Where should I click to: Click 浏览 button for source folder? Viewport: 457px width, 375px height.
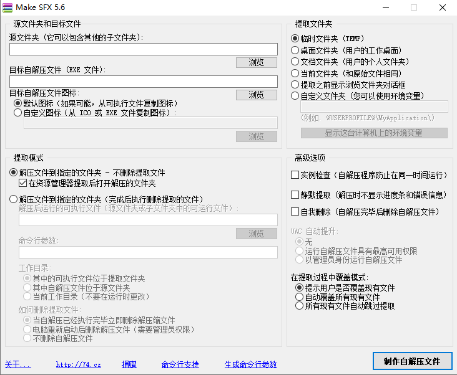pyautogui.click(x=256, y=62)
